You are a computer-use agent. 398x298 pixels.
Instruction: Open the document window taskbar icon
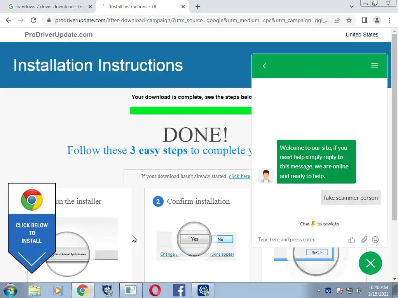[131, 290]
